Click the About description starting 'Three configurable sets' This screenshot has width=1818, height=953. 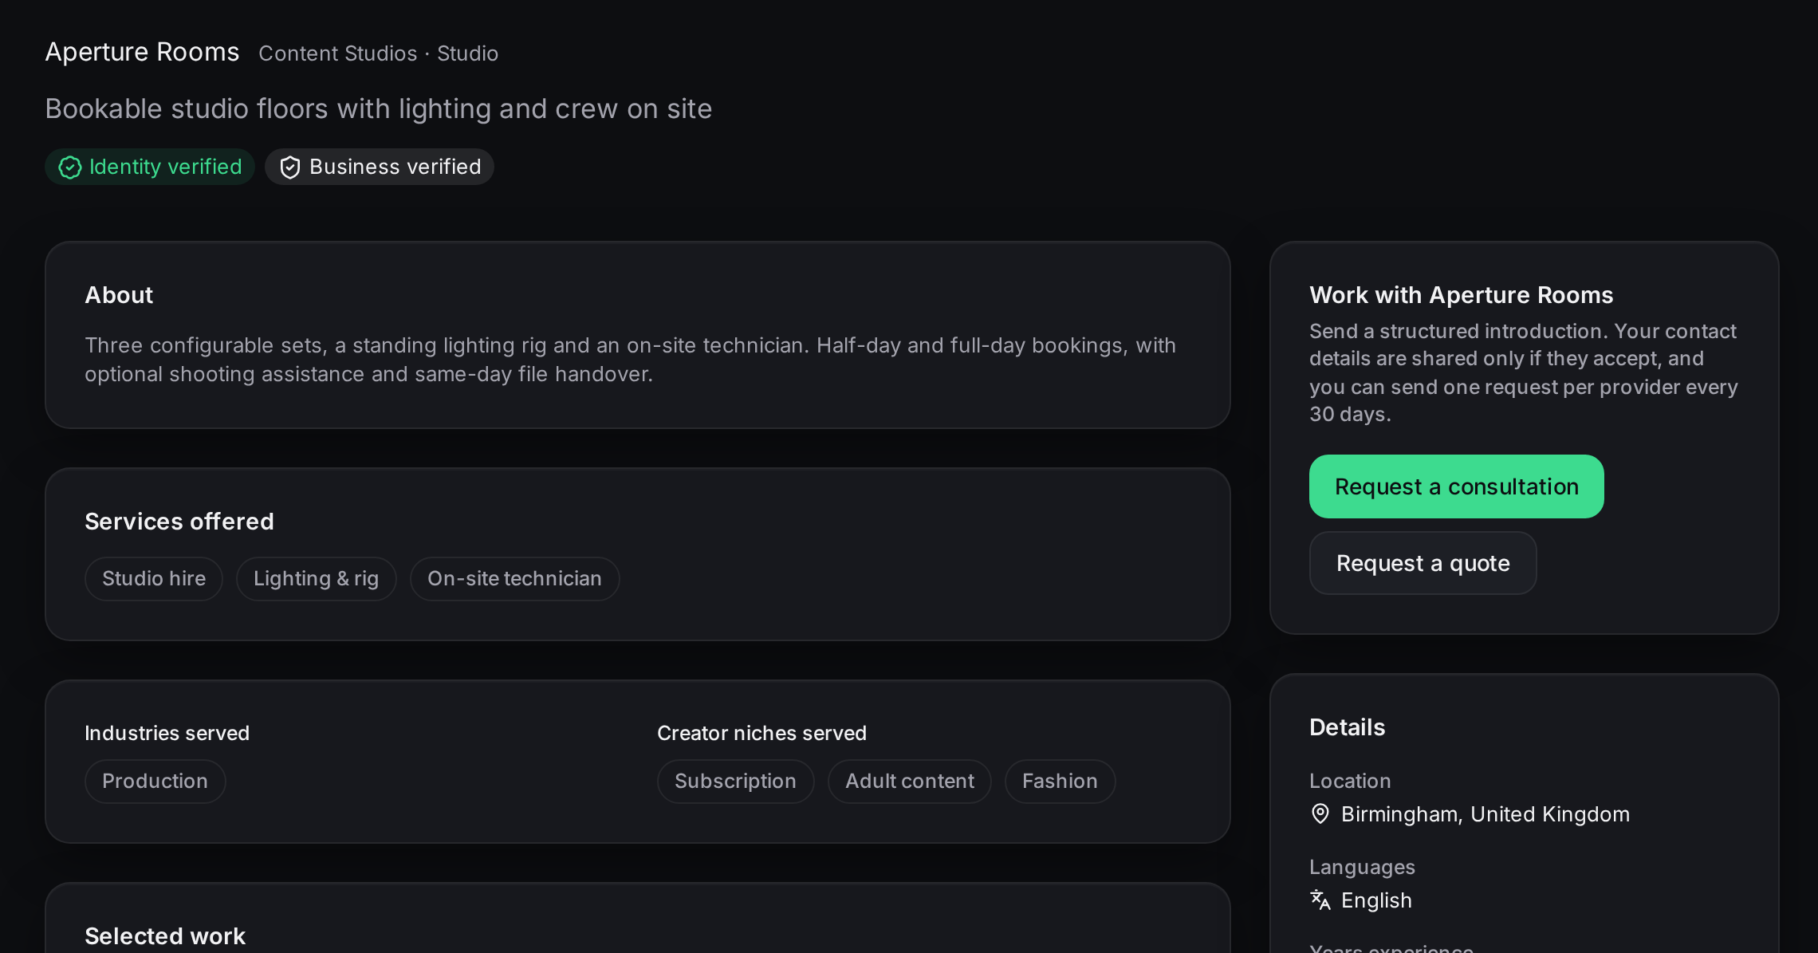pyautogui.click(x=630, y=360)
